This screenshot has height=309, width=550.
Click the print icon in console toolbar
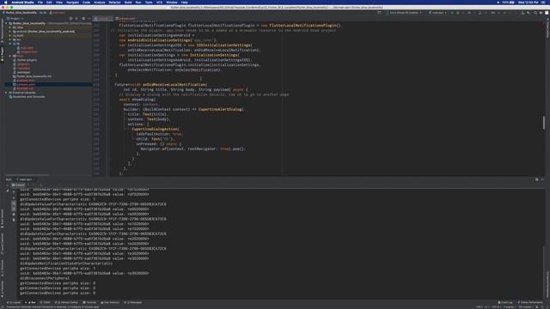coord(14,214)
